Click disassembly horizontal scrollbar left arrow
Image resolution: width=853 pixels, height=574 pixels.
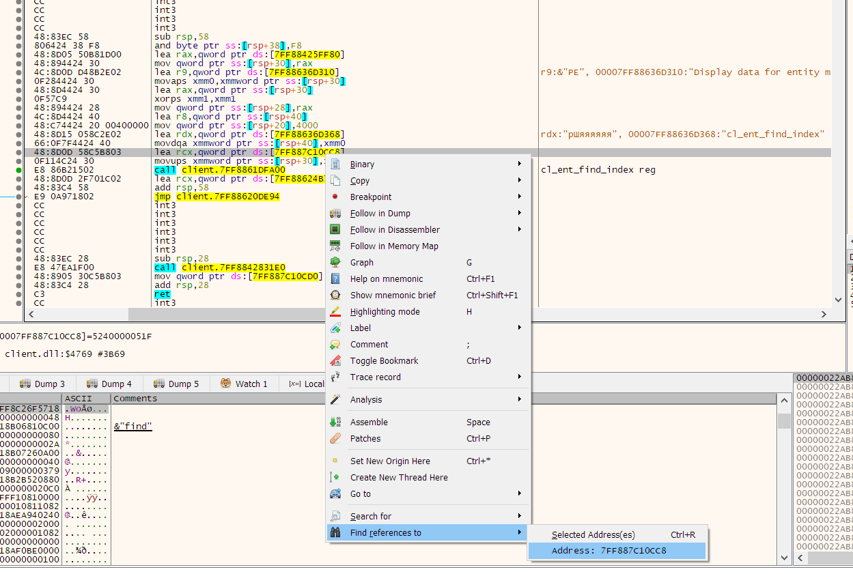(x=30, y=314)
